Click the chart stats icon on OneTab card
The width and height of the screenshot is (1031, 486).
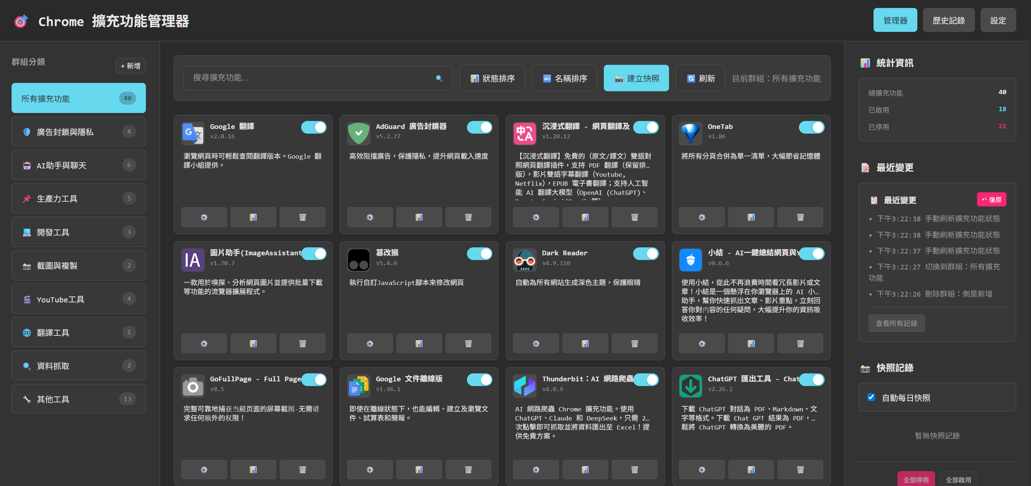[751, 217]
